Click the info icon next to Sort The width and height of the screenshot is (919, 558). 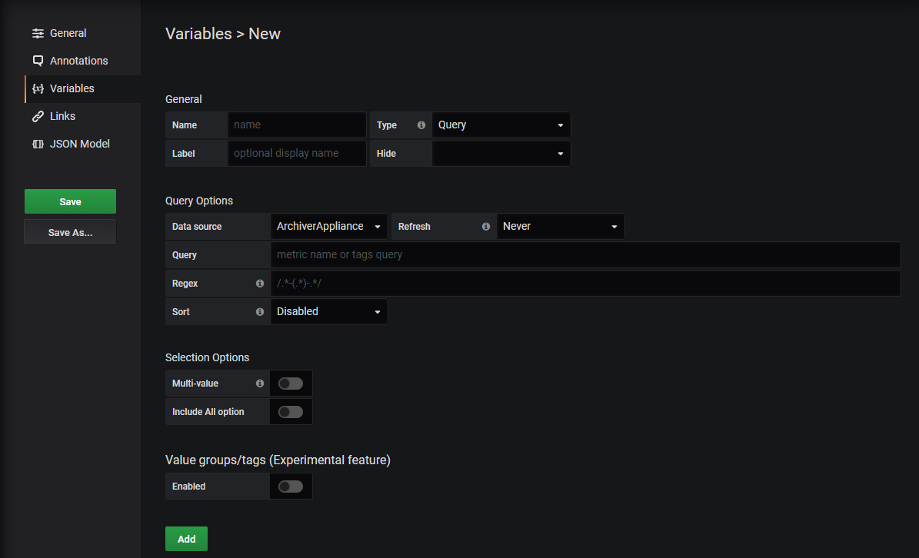coord(259,311)
